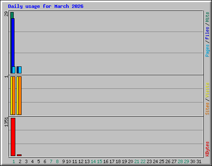Click day 26 on the x-axis
This screenshot has width=212, height=166.
coord(168,161)
